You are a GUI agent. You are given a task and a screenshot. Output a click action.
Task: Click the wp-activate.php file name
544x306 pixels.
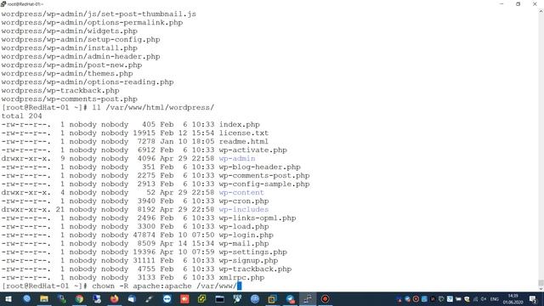[253, 150]
